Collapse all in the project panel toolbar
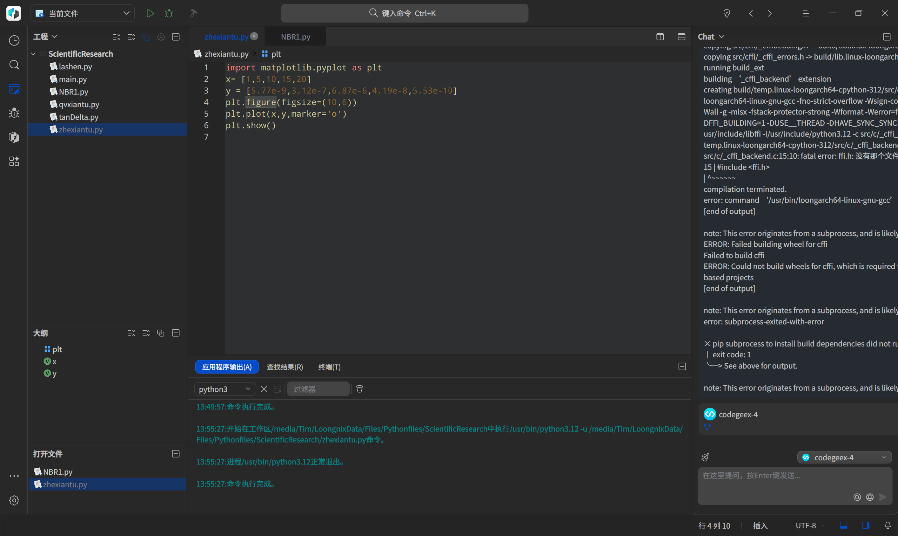Viewport: 898px width, 536px height. coord(116,37)
